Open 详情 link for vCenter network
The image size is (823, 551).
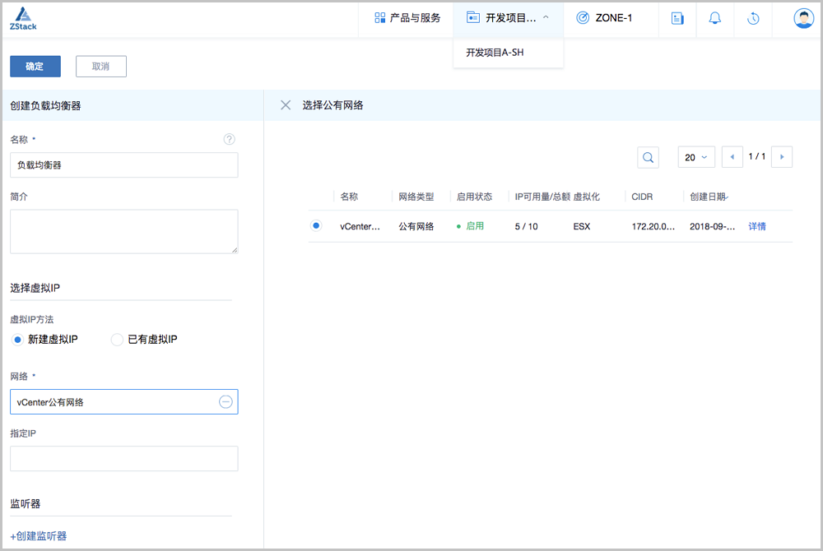coord(756,226)
